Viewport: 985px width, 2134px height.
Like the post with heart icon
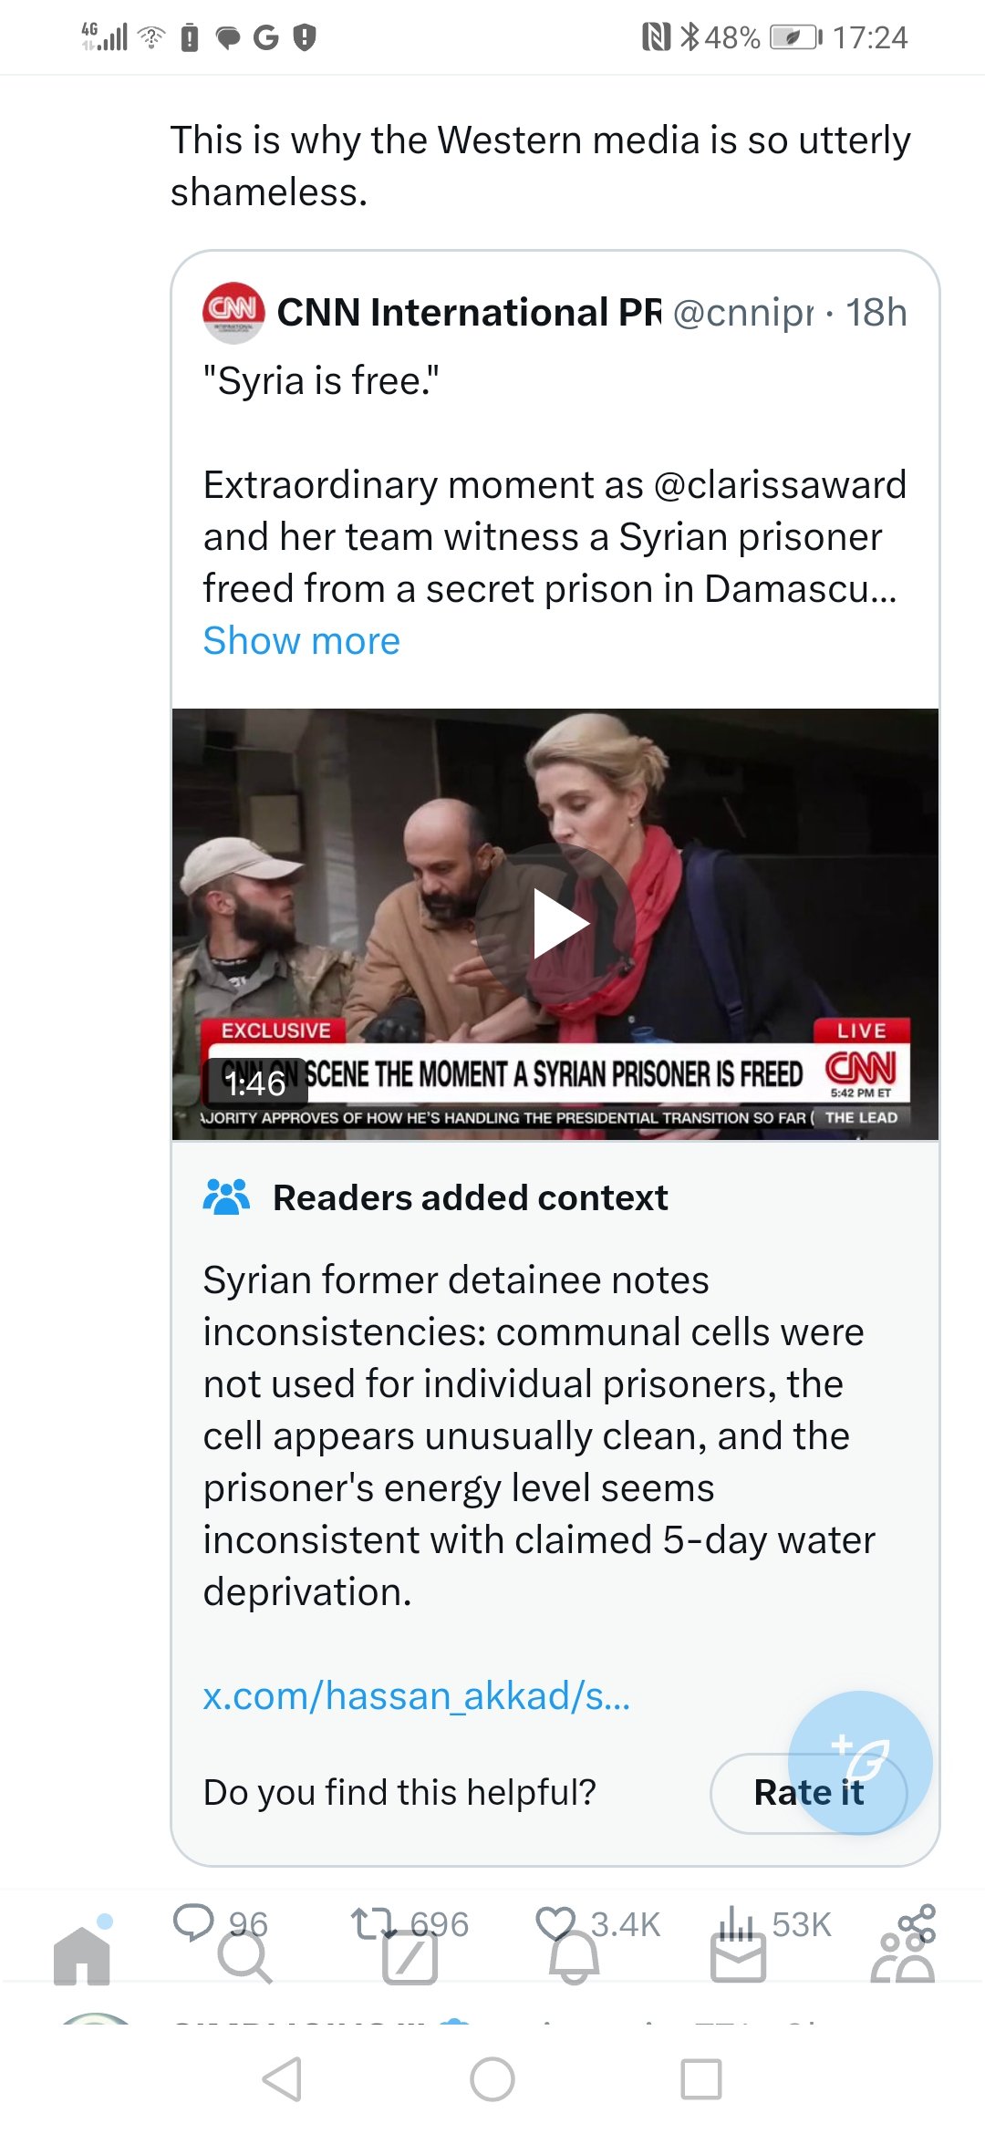pyautogui.click(x=555, y=1923)
